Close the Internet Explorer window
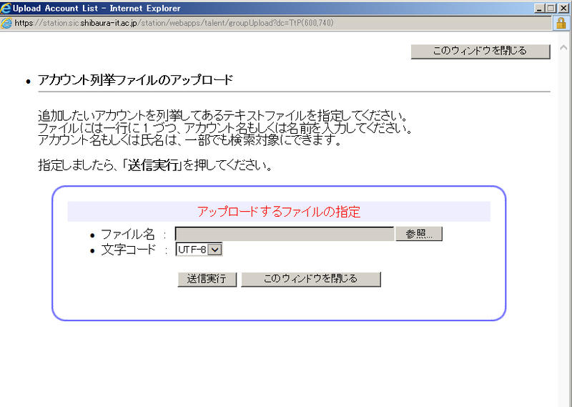The width and height of the screenshot is (572, 407). pyautogui.click(x=563, y=8)
